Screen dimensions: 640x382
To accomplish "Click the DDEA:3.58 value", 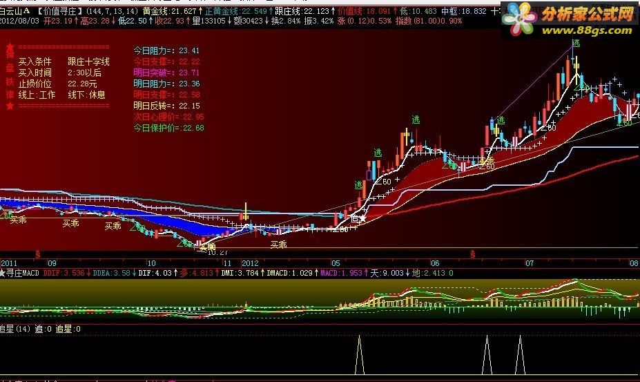I will click(x=111, y=273).
